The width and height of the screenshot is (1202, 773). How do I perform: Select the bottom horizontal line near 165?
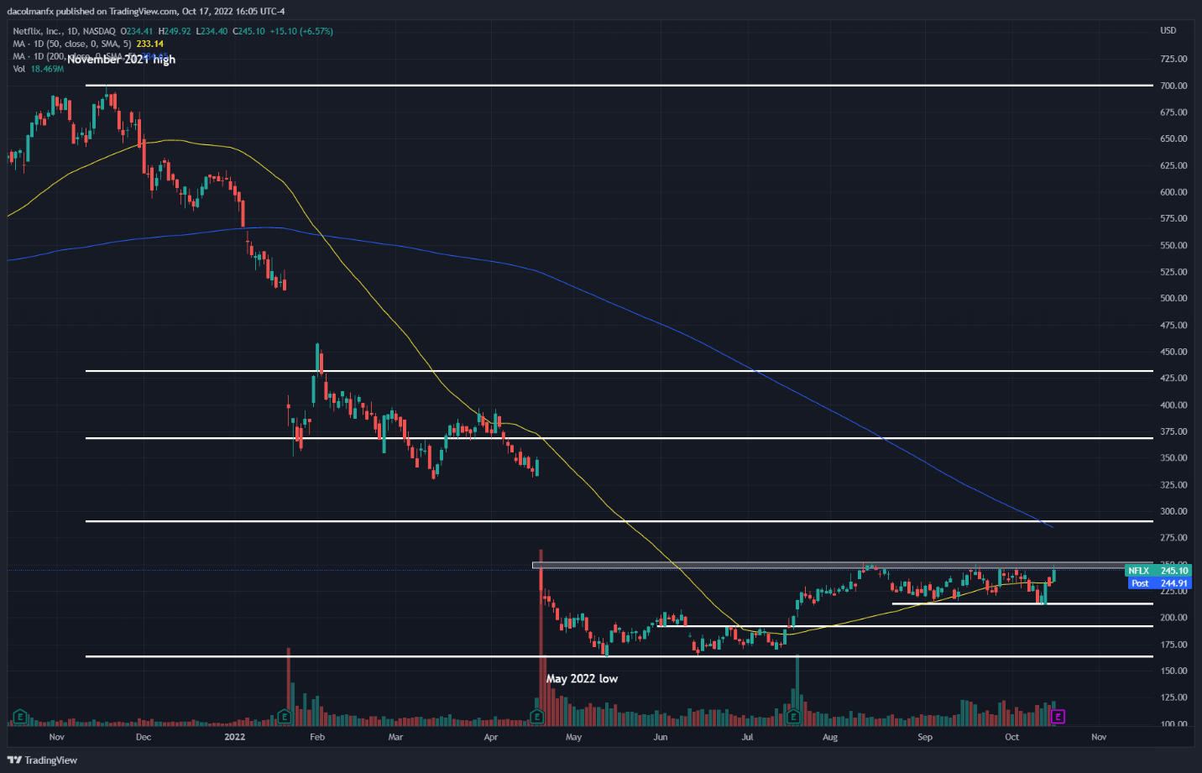(619, 656)
